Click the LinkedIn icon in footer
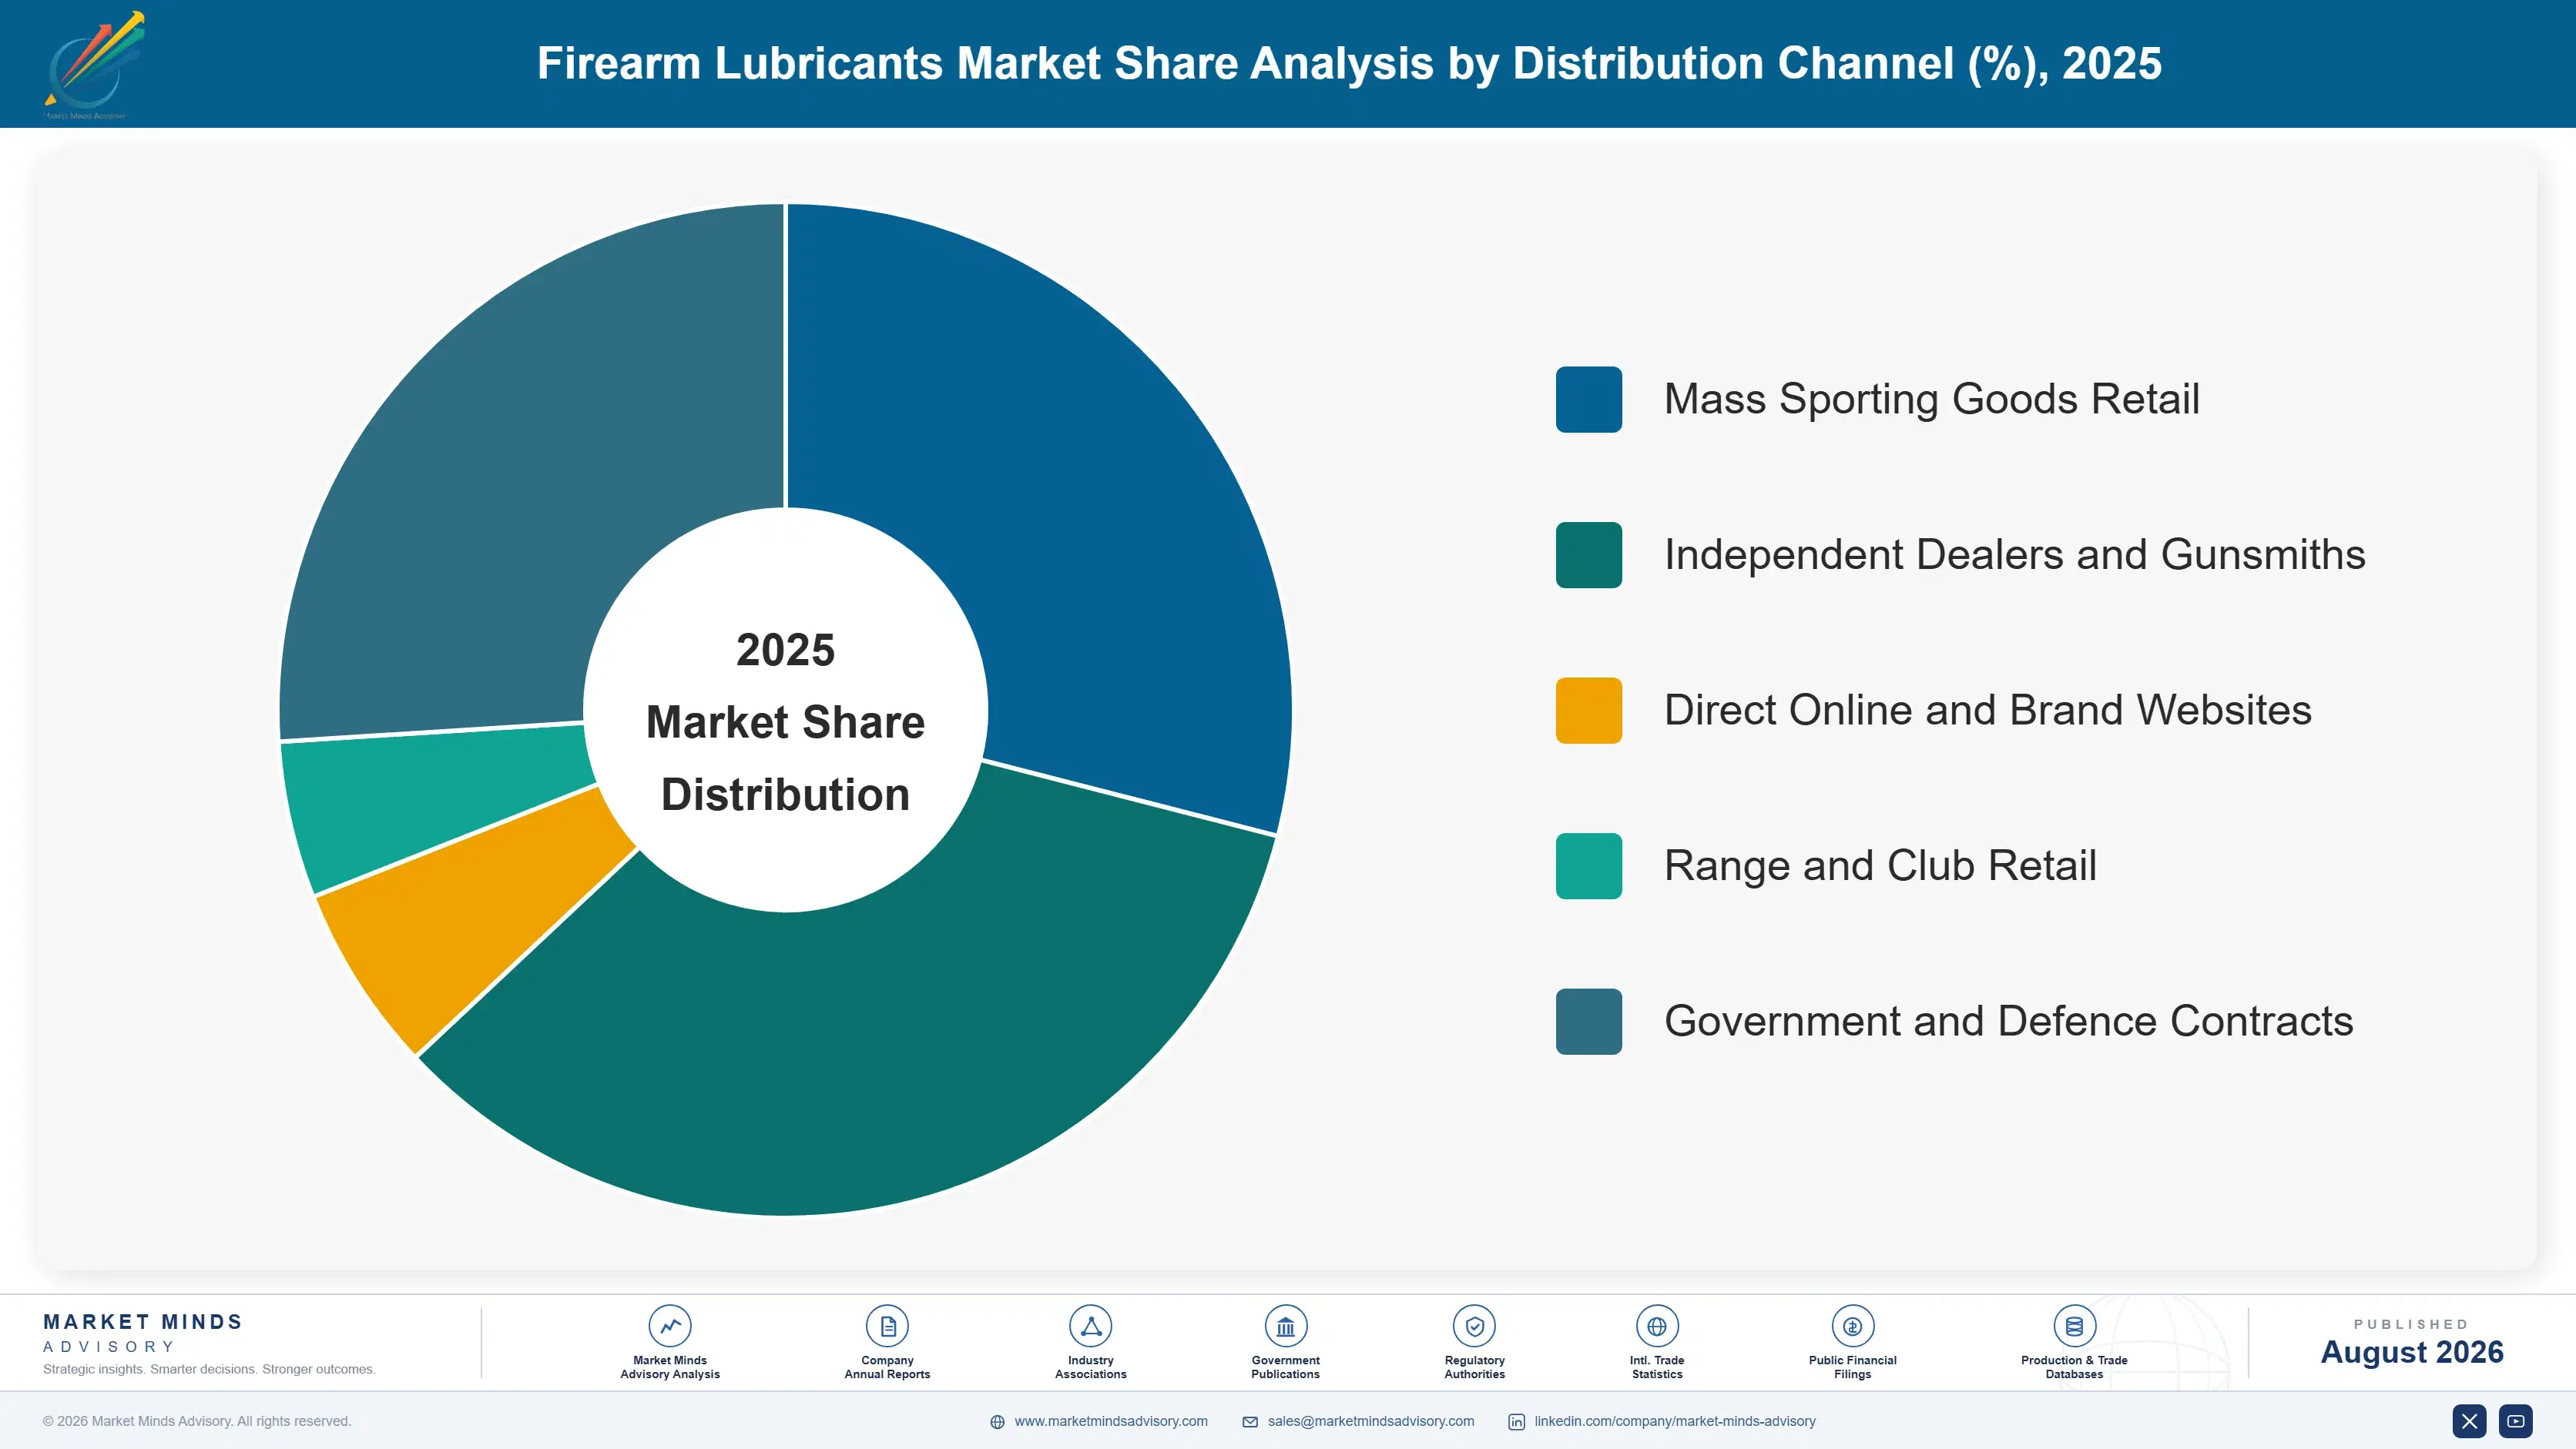 (1516, 1422)
